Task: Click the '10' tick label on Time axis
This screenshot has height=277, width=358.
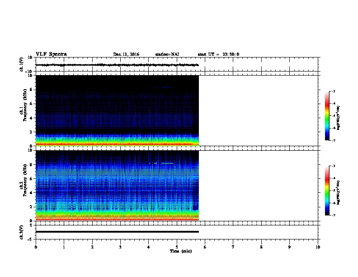Action: pyautogui.click(x=318, y=247)
